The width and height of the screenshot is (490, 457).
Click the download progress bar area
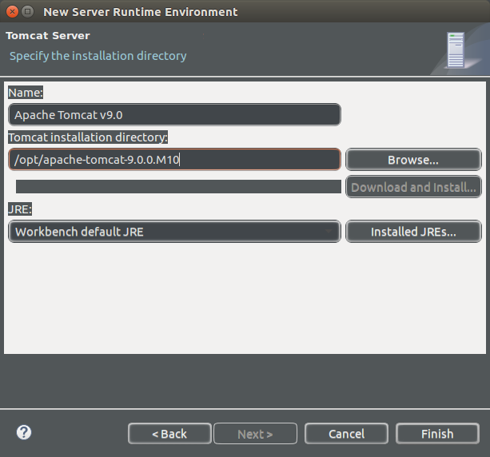tap(178, 186)
